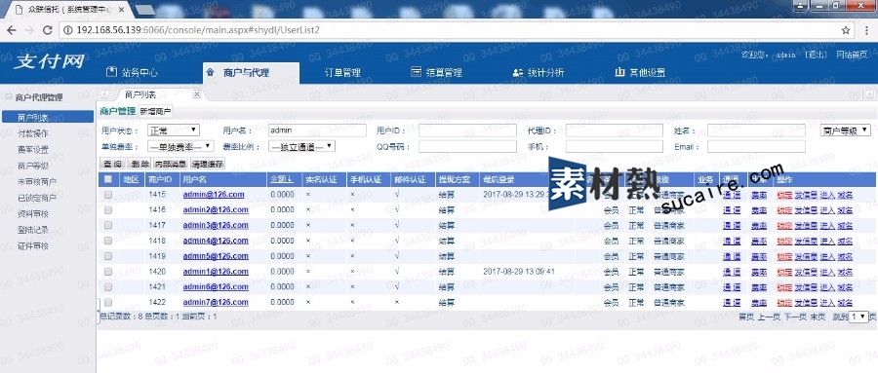Viewport: 878px width, 373px height.
Task: Open 资料审核 in the sidebar
Action: [x=33, y=213]
